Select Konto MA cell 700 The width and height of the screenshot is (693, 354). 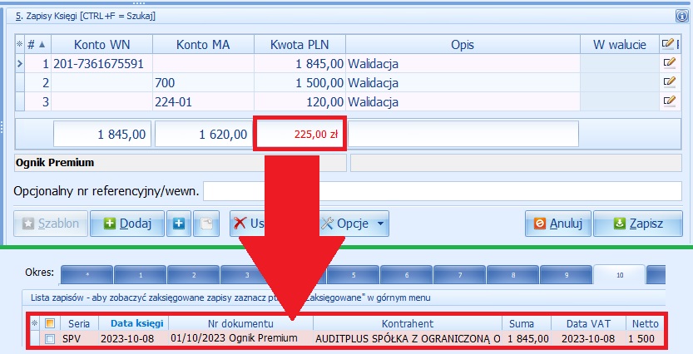203,82
